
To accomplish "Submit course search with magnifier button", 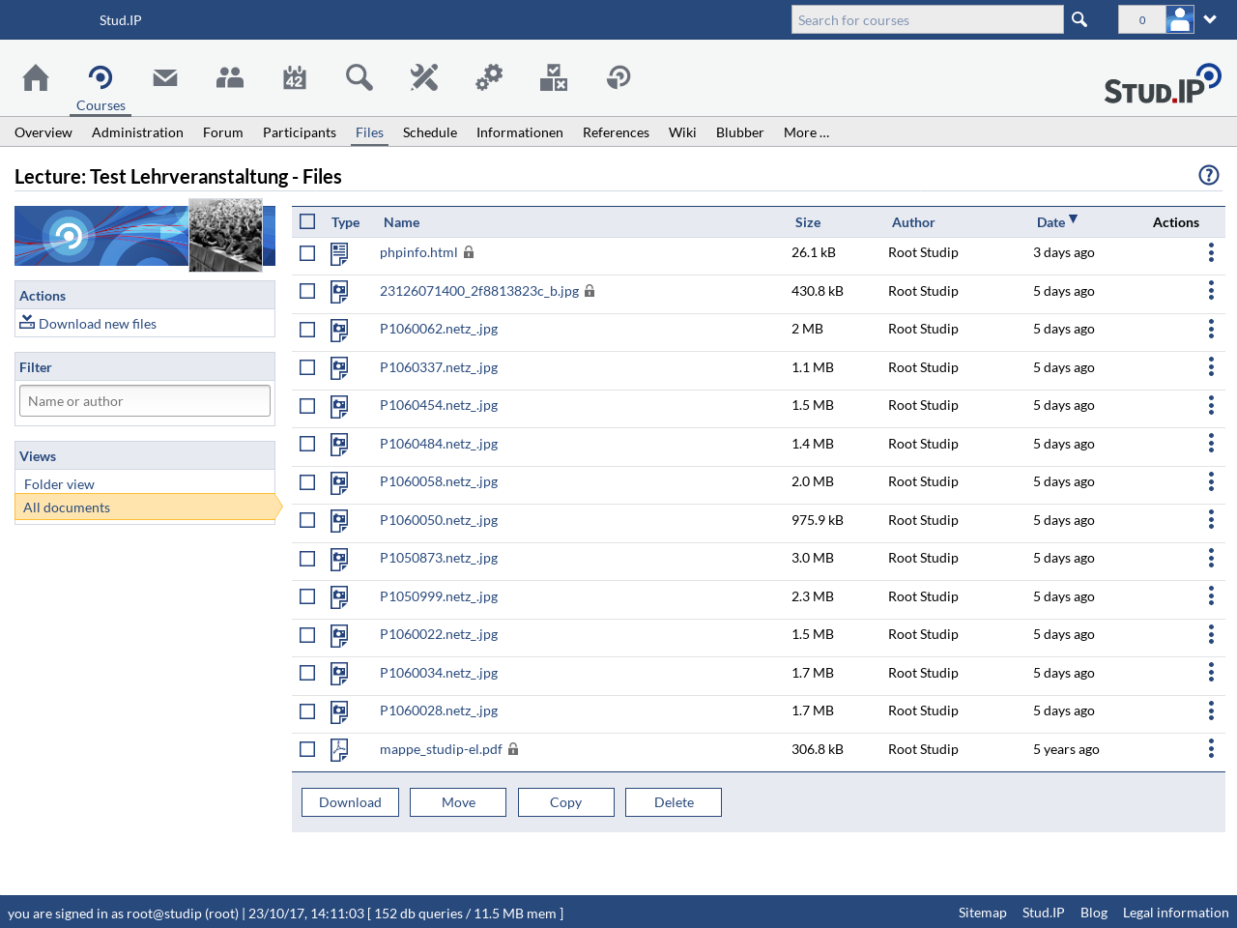I will pos(1079,20).
